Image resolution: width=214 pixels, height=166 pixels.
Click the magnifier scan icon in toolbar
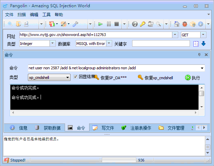click(10, 24)
